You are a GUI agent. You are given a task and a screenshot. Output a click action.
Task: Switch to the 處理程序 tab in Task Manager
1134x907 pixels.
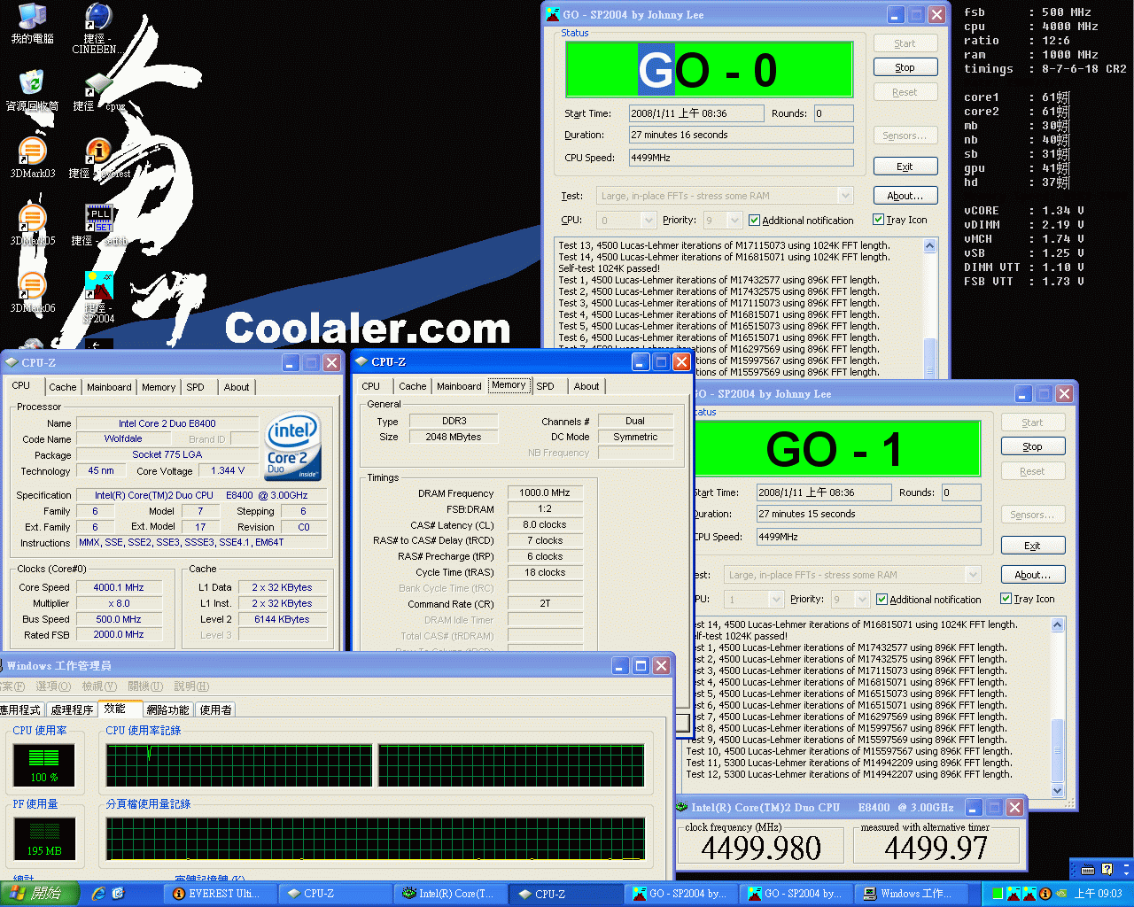coord(72,709)
